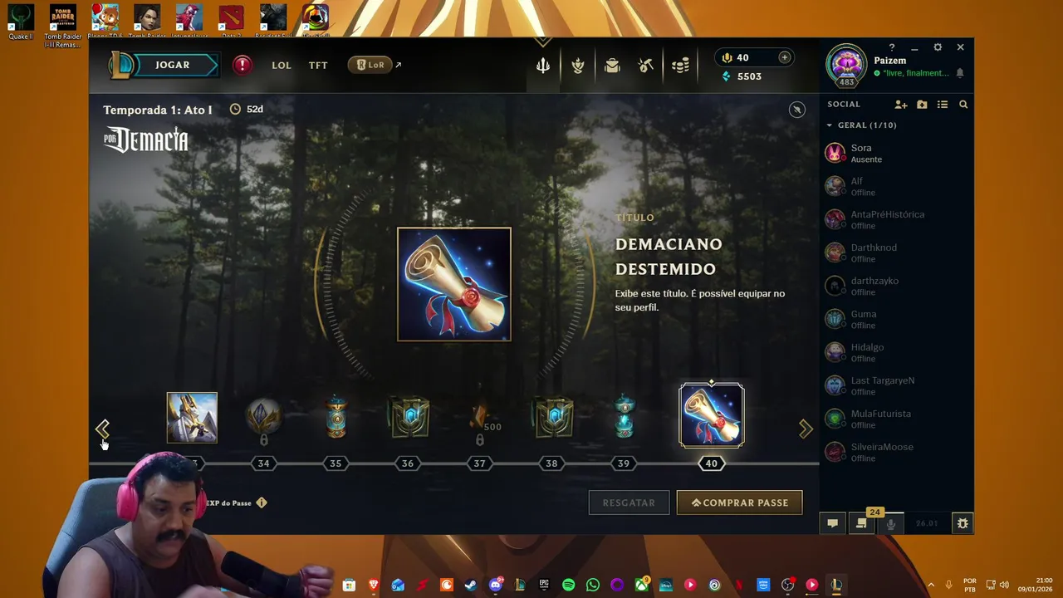Select friend Hidalgo

pos(896,352)
